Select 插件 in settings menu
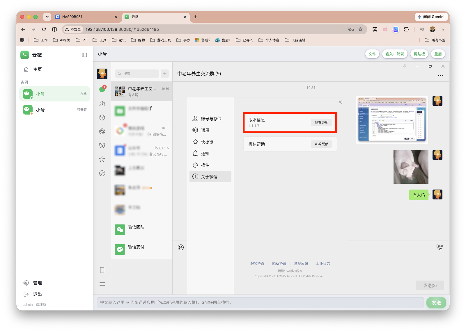466x332 pixels. 210,165
